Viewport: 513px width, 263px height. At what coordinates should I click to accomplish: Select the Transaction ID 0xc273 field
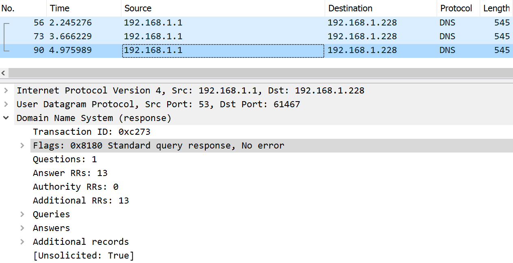click(x=91, y=132)
